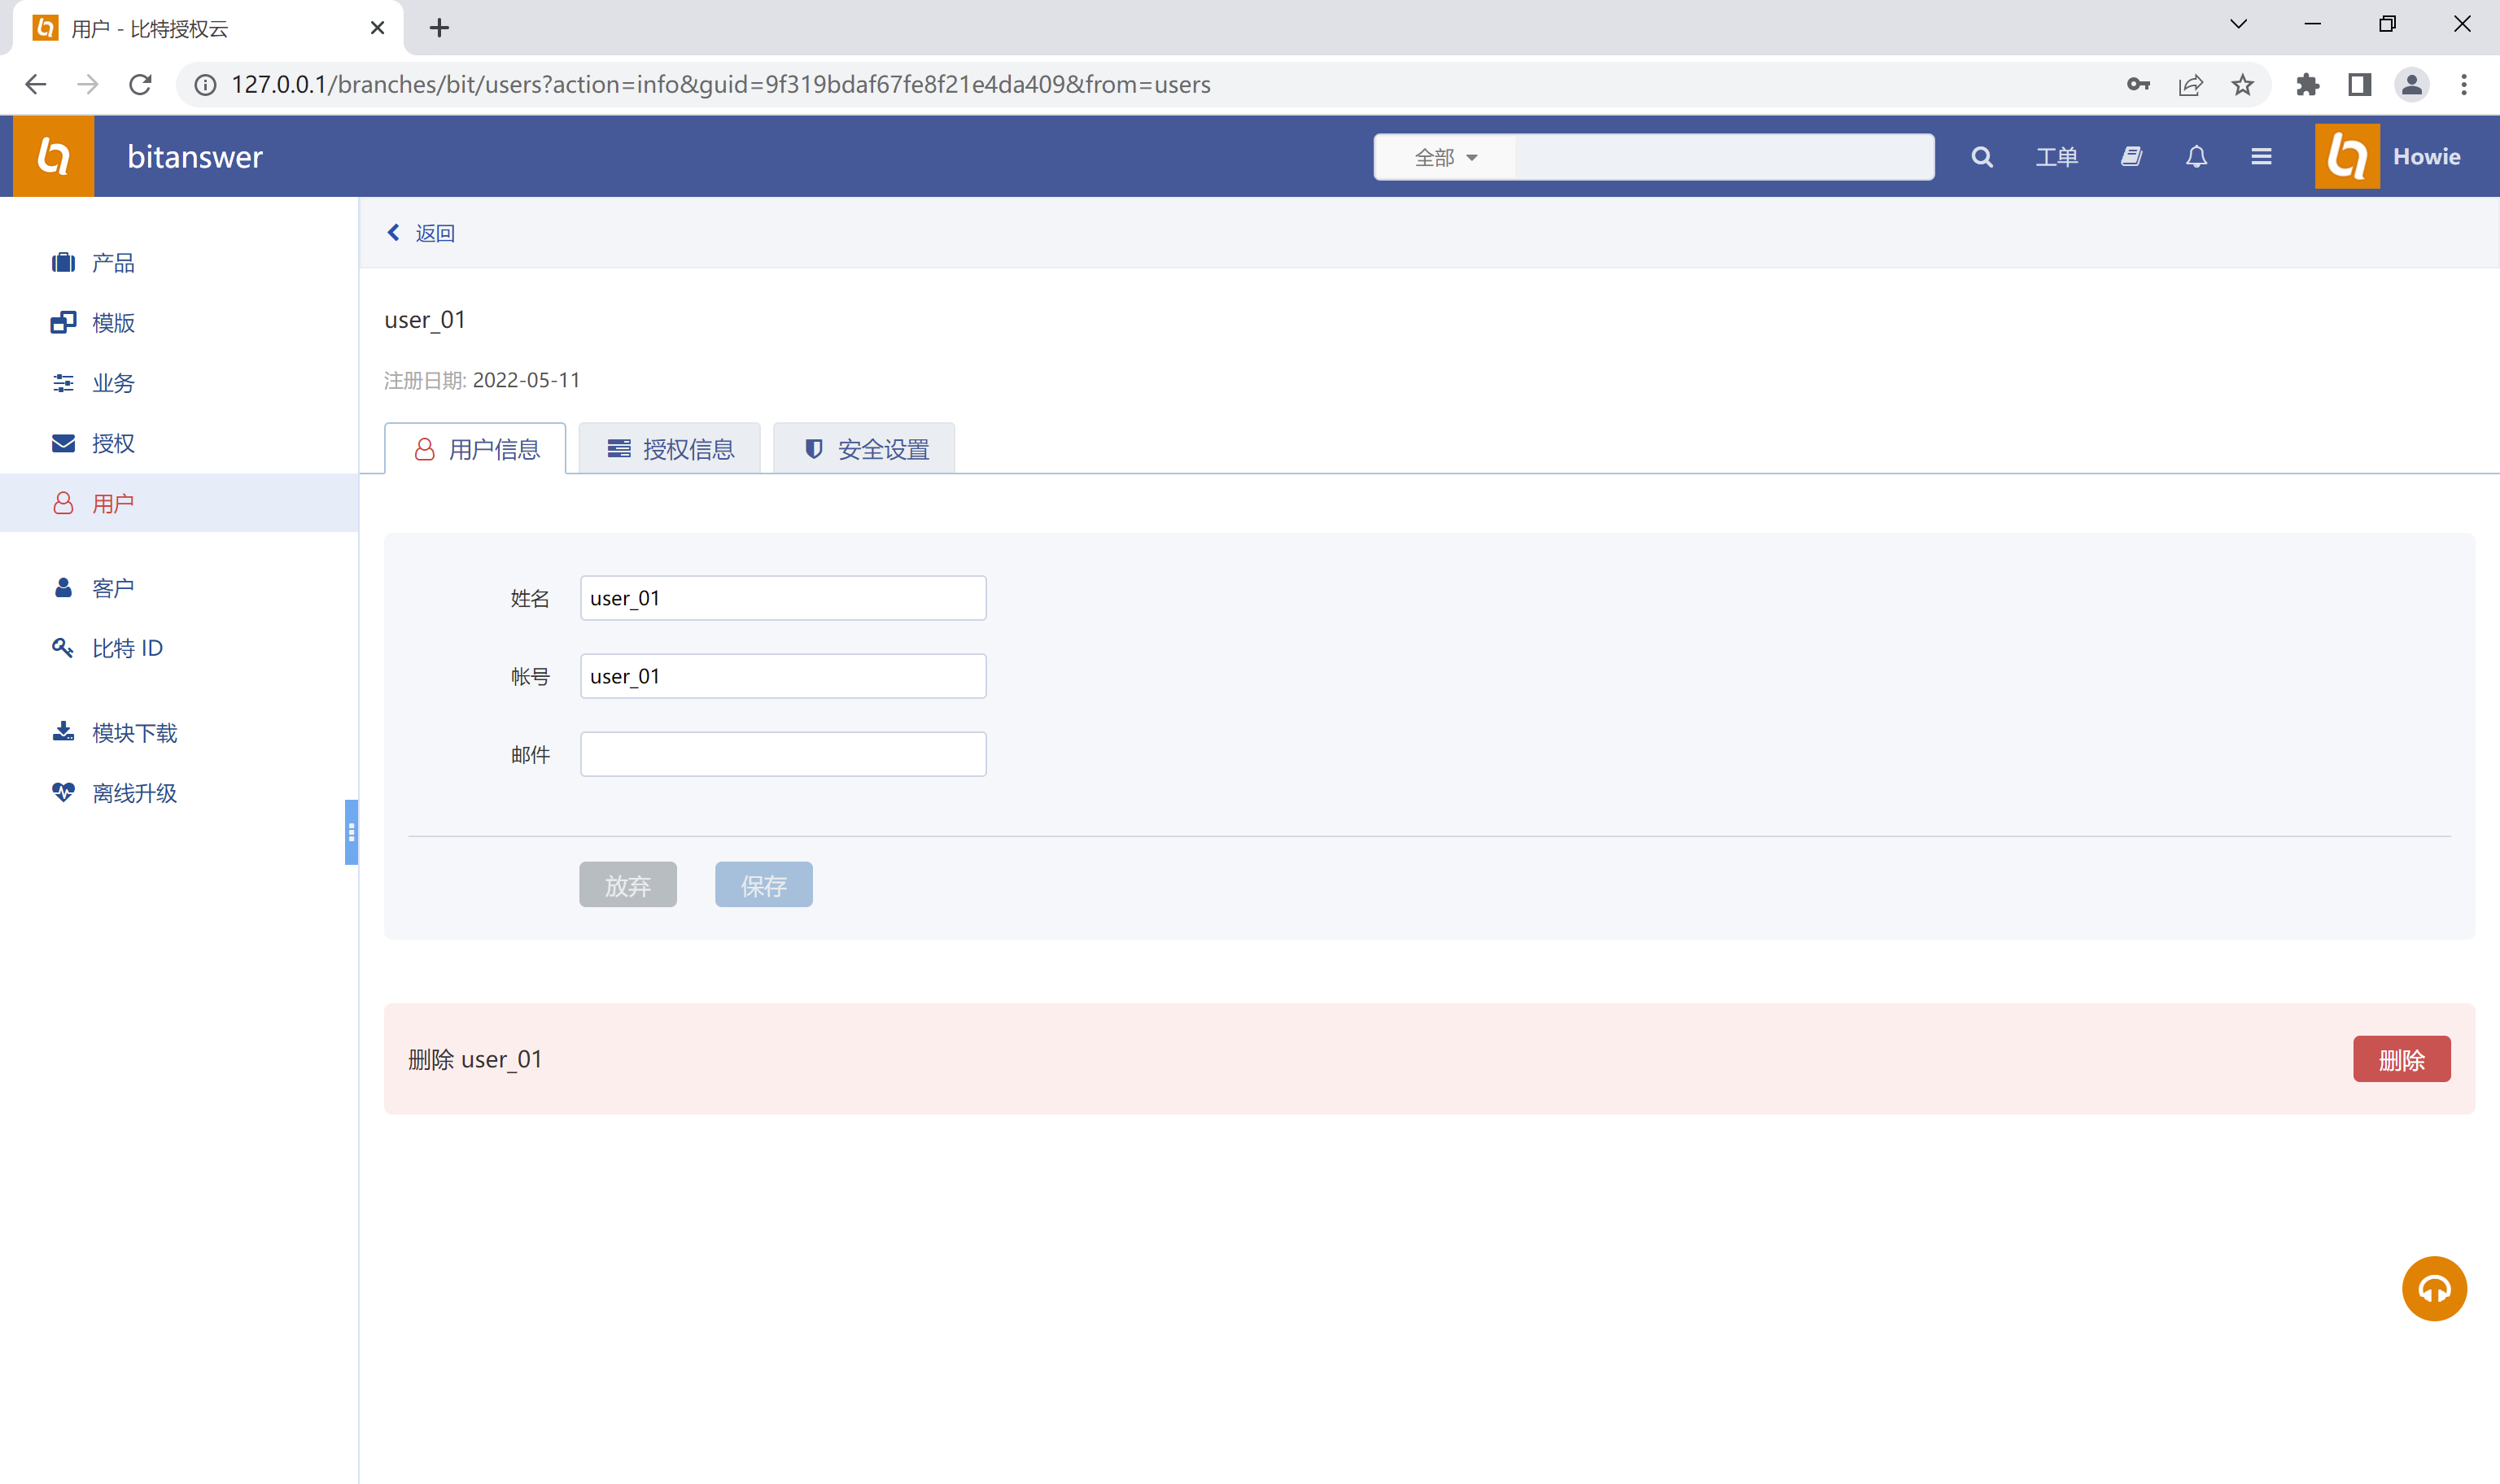The image size is (2500, 1484).
Task: Toggle the sidebar collapse handle
Action: [351, 831]
